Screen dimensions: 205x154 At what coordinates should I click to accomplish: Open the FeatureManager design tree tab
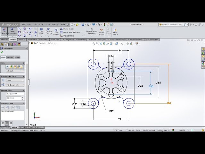click(2, 44)
